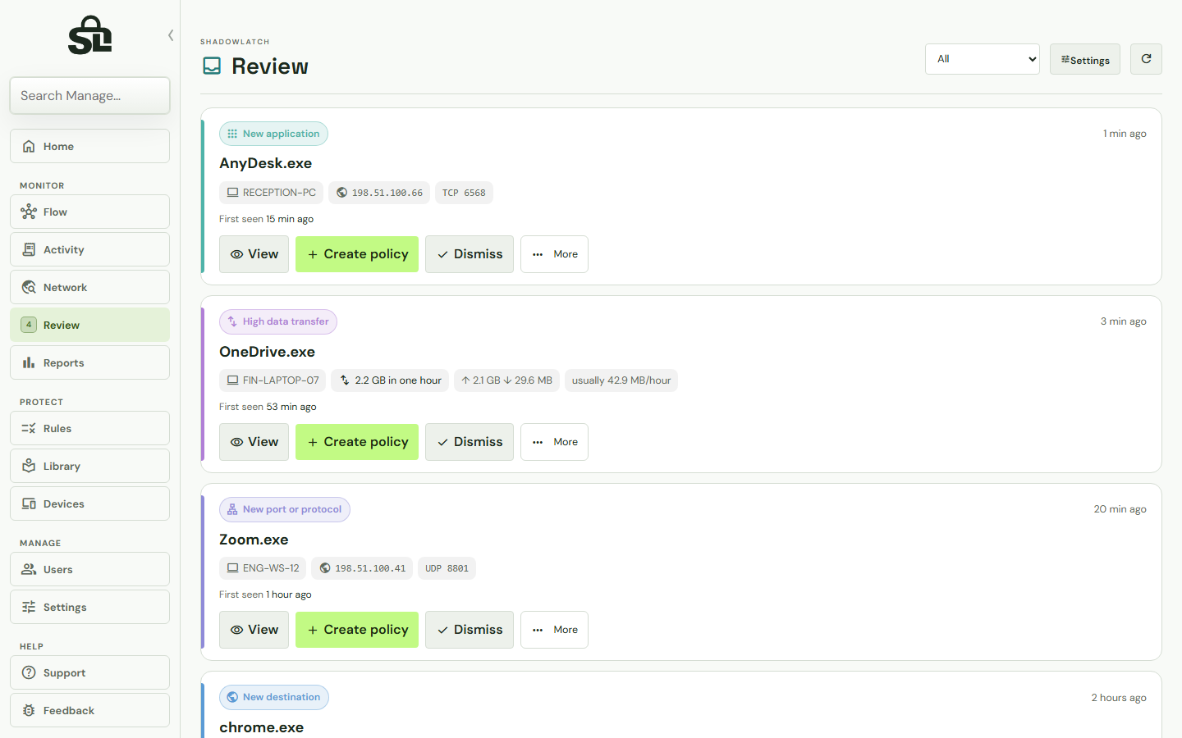Click the New destination tag
The image size is (1182, 738).
pos(274,697)
